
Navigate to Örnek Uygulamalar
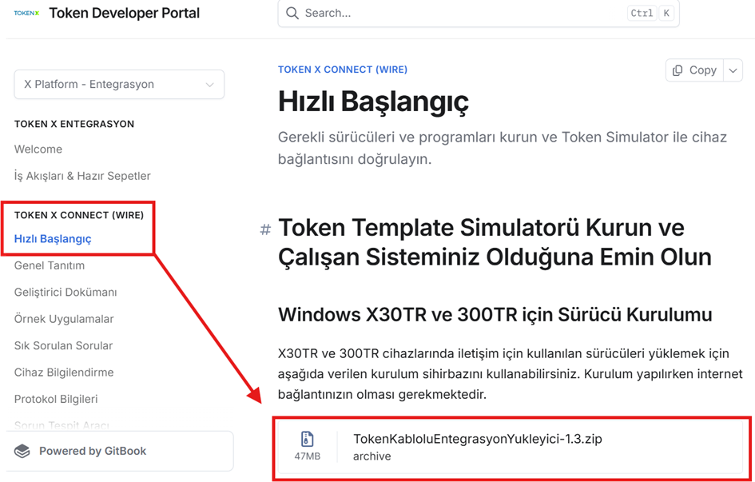tap(64, 319)
